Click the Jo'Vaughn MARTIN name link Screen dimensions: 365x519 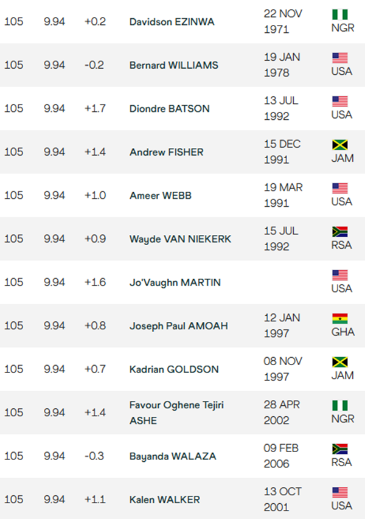tap(175, 282)
